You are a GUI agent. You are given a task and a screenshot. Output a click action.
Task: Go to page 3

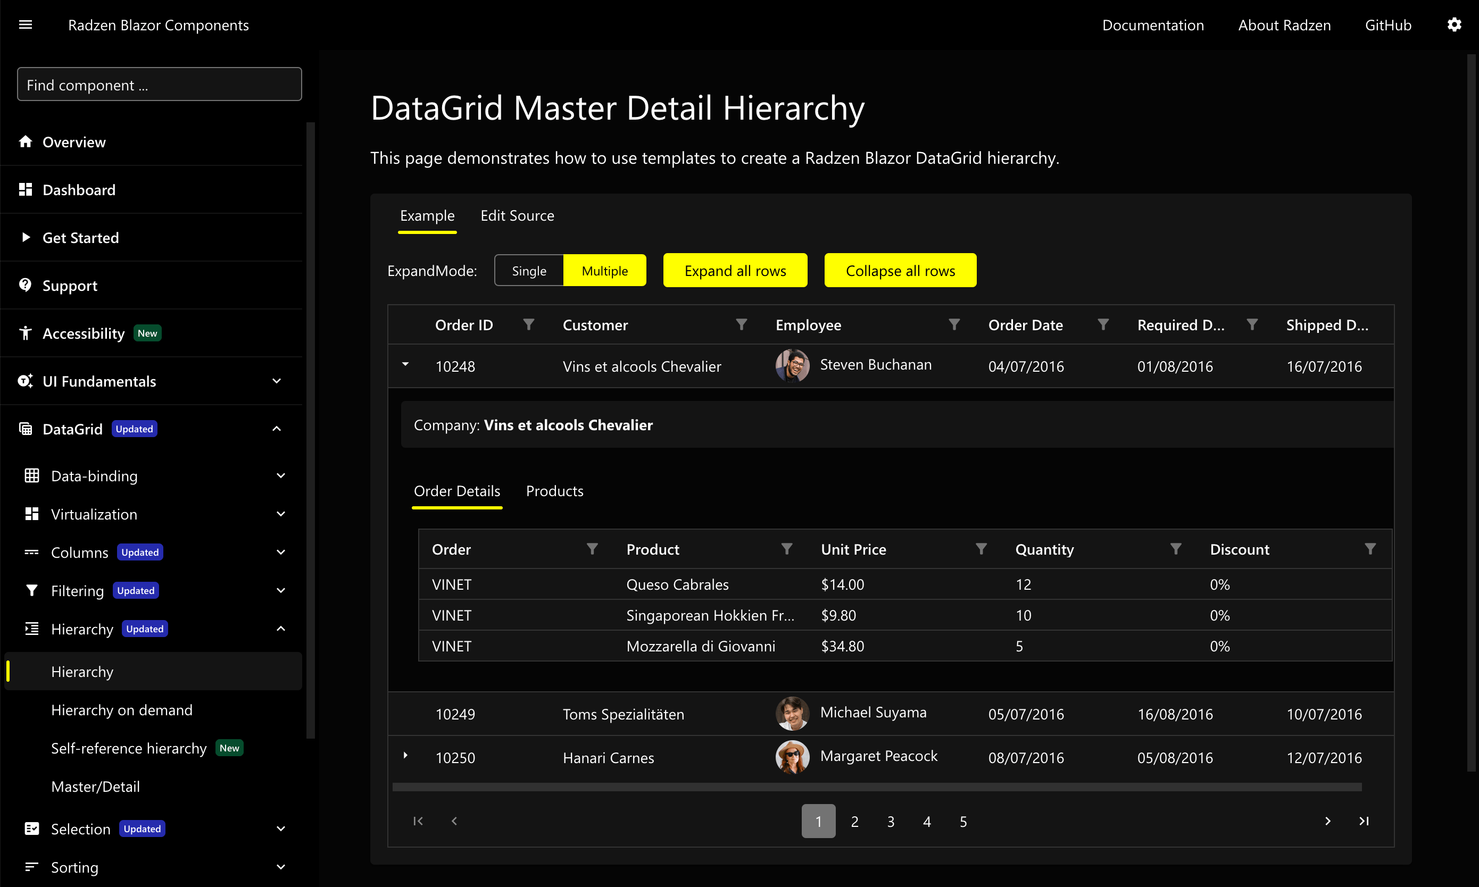click(891, 821)
